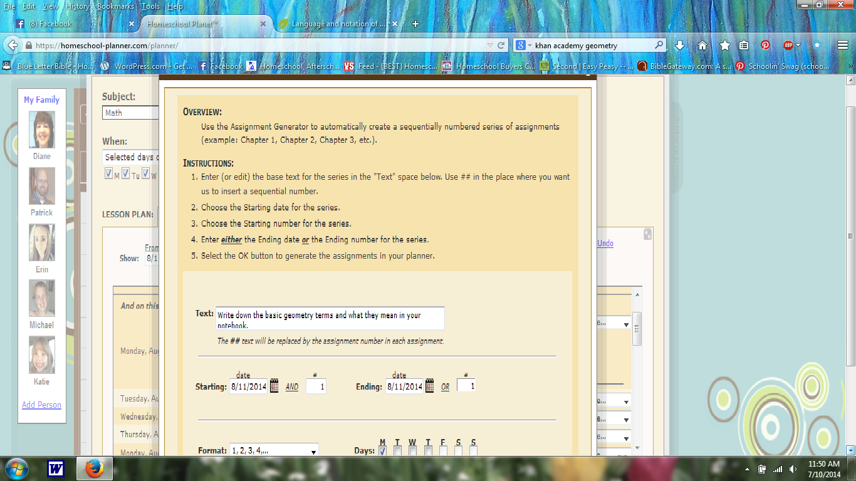Image resolution: width=856 pixels, height=481 pixels.
Task: Uncheck the Monday (M) Days checkbox
Action: pos(382,451)
